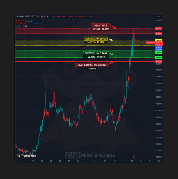Viewport: 178px width, 179px height.
Task: Click the 0.06200 price axis tick
Action: [159, 157]
